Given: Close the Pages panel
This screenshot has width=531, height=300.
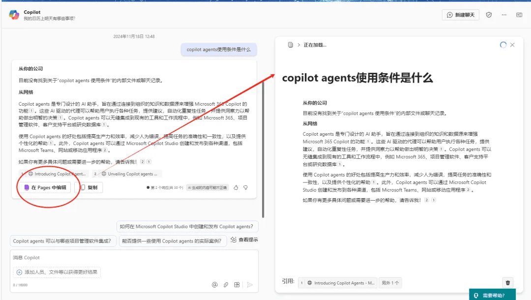Looking at the screenshot, I should coord(512,45).
